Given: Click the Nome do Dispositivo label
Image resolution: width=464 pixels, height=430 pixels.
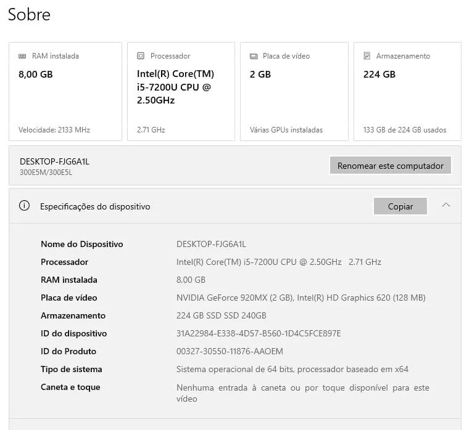Looking at the screenshot, I should tap(82, 244).
